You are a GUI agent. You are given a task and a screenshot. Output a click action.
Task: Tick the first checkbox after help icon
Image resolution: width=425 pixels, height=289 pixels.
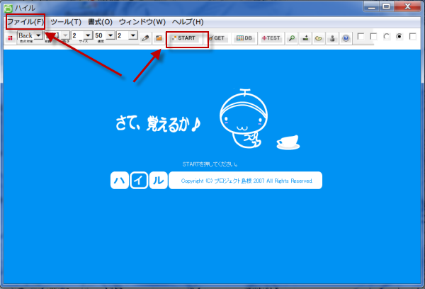coord(361,36)
